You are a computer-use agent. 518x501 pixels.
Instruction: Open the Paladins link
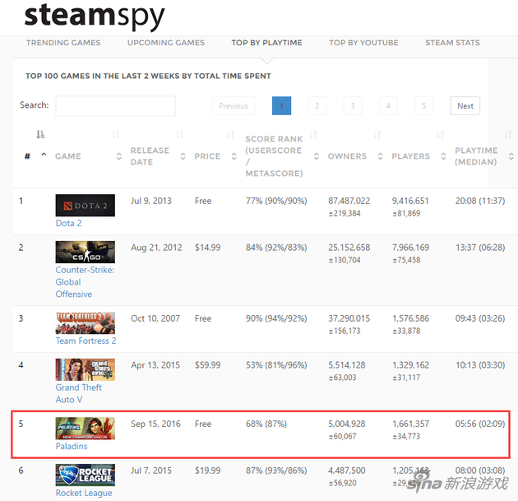tap(72, 446)
